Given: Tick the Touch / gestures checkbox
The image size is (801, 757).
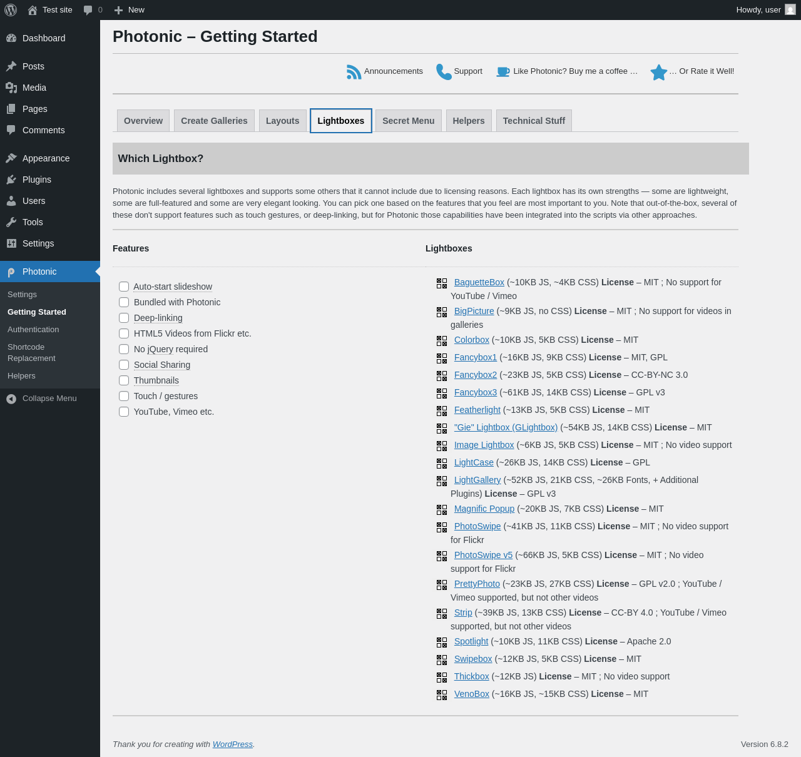Looking at the screenshot, I should click(x=124, y=396).
